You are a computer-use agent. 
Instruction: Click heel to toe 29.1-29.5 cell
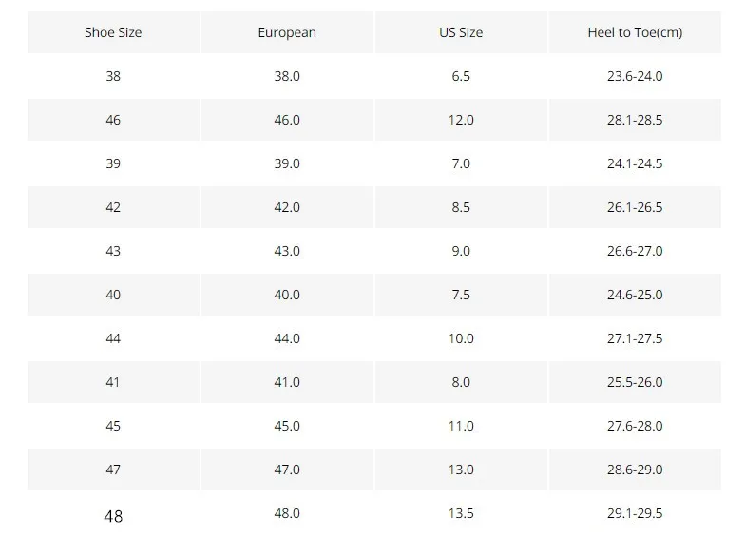pyautogui.click(x=635, y=513)
